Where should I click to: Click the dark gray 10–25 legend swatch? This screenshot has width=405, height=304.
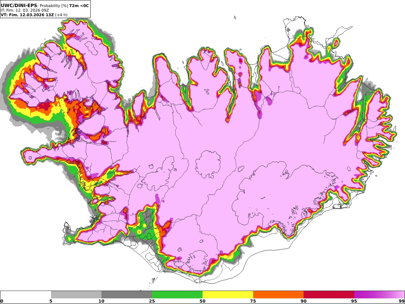click(x=127, y=294)
